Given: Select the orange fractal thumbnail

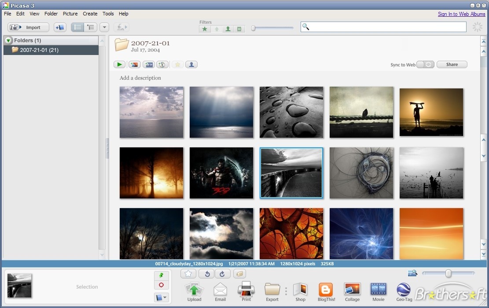Looking at the screenshot, I should pyautogui.click(x=291, y=234).
